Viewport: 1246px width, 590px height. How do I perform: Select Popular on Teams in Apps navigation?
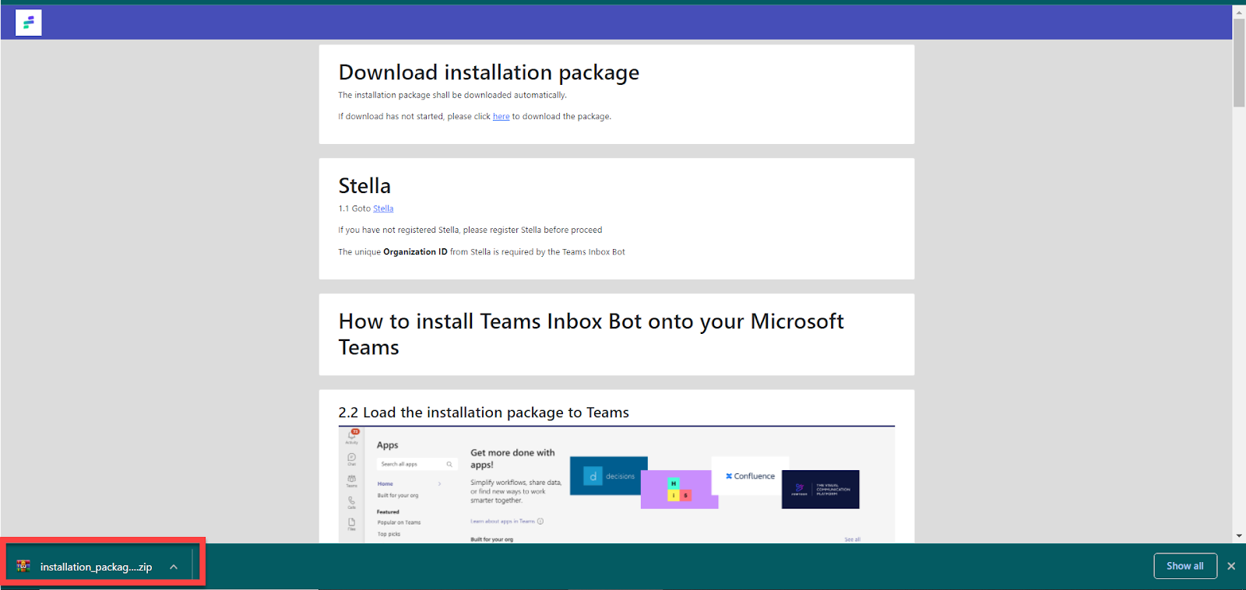click(399, 522)
